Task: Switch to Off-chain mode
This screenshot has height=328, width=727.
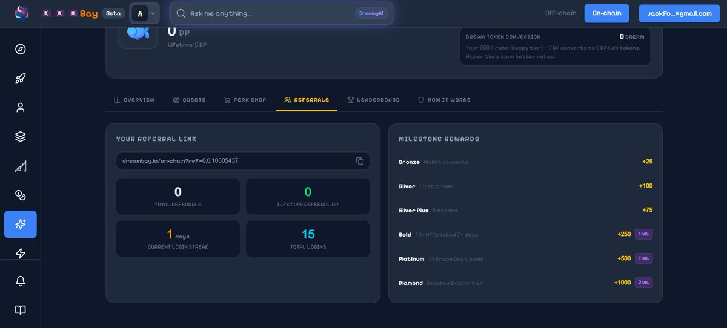Action: tap(561, 13)
